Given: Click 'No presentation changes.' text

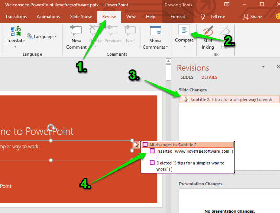Looking at the screenshot, I should (x=229, y=211).
